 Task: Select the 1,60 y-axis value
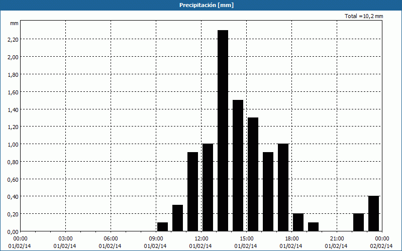pyautogui.click(x=13, y=92)
